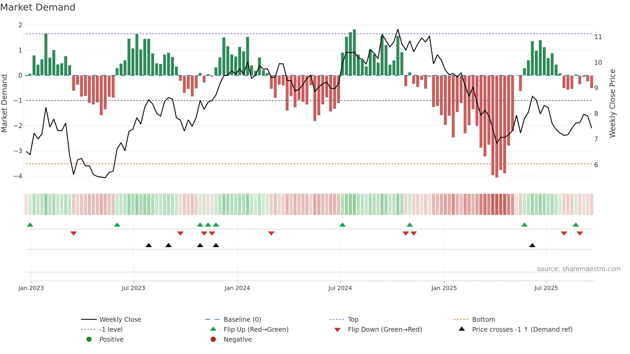
Task: Select the green flip-up marker in late 2024
Action: pyautogui.click(x=410, y=225)
